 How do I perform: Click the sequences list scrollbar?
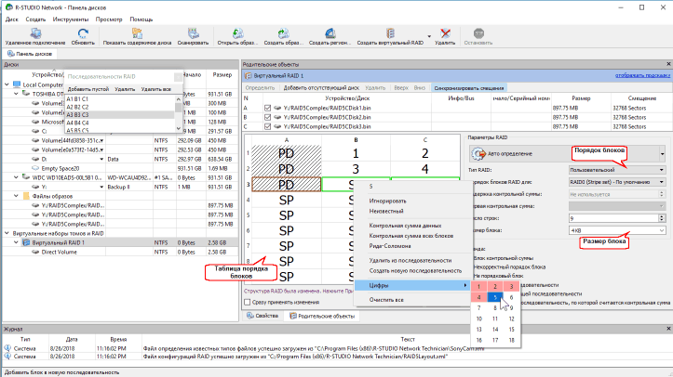[178, 113]
